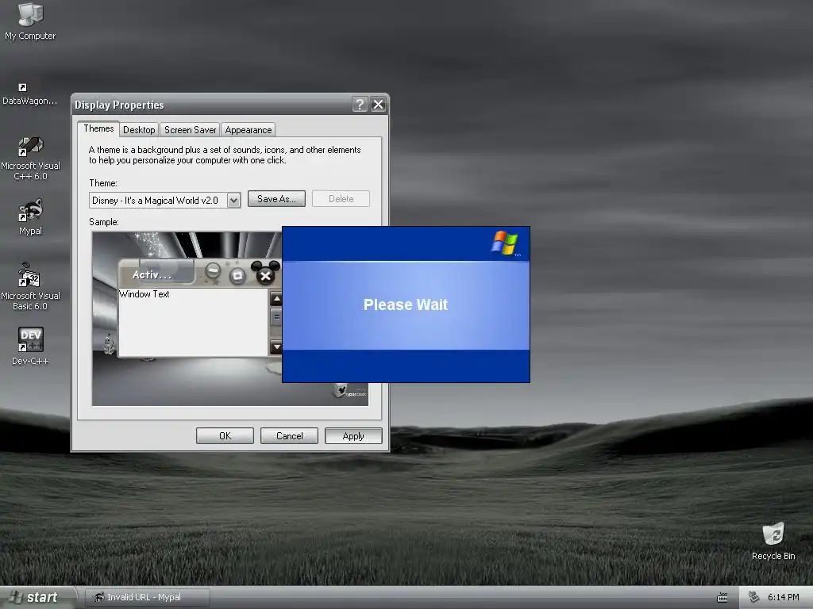This screenshot has height=609, width=813.
Task: Switch to the Themes tab
Action: pyautogui.click(x=98, y=128)
